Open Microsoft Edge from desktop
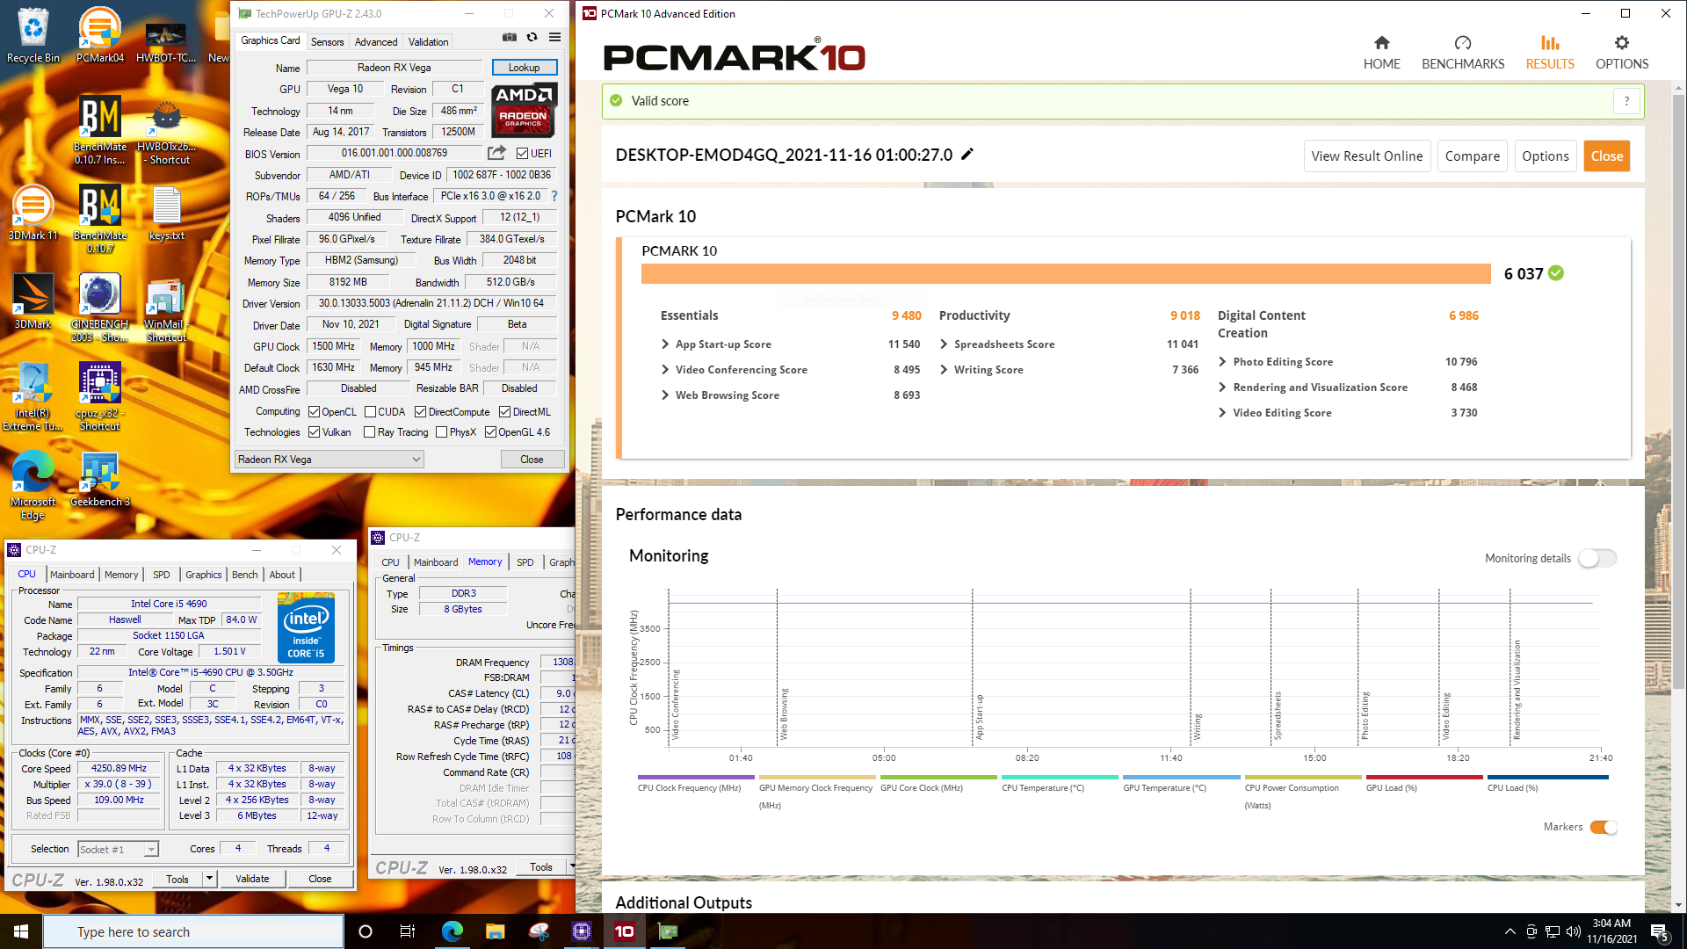 (33, 485)
